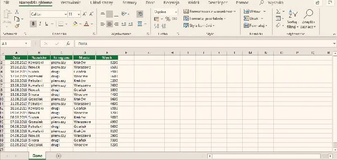
Task: Apply percent style
Action: [x=168, y=19]
